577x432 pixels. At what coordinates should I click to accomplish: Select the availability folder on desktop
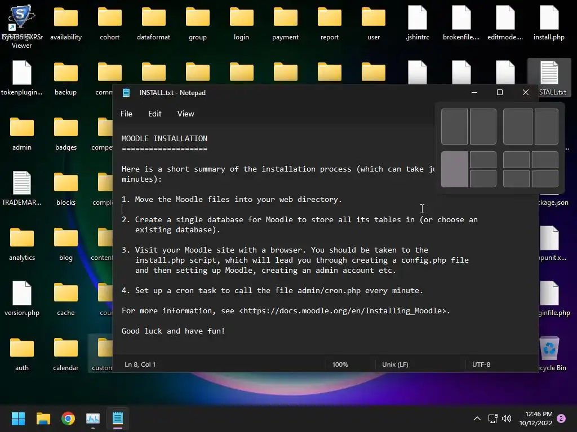coord(66,24)
